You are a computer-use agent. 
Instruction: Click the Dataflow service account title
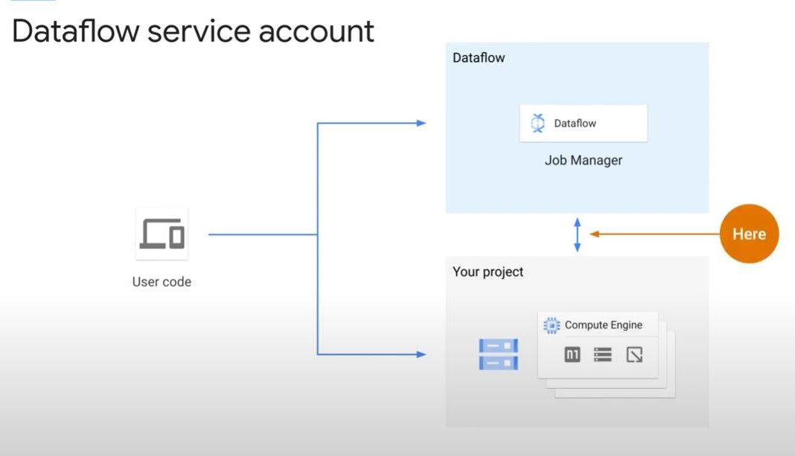(x=193, y=31)
